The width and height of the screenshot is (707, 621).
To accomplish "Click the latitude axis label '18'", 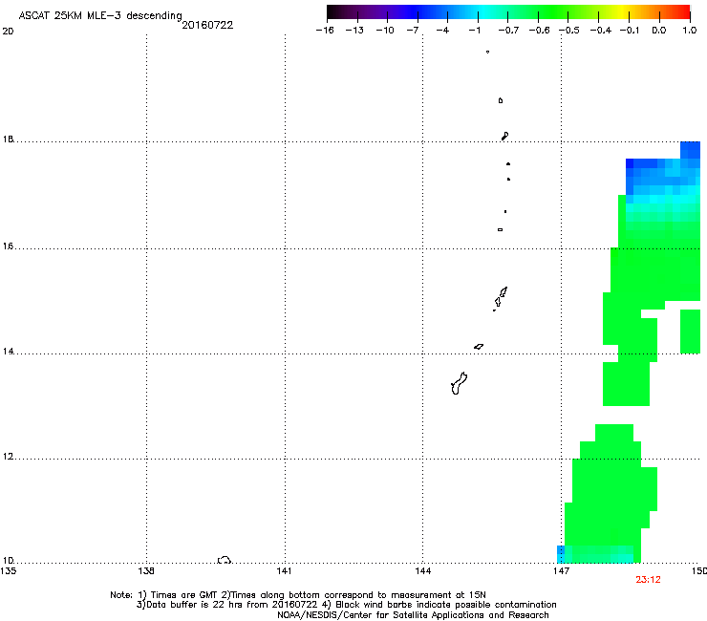I will click(8, 139).
